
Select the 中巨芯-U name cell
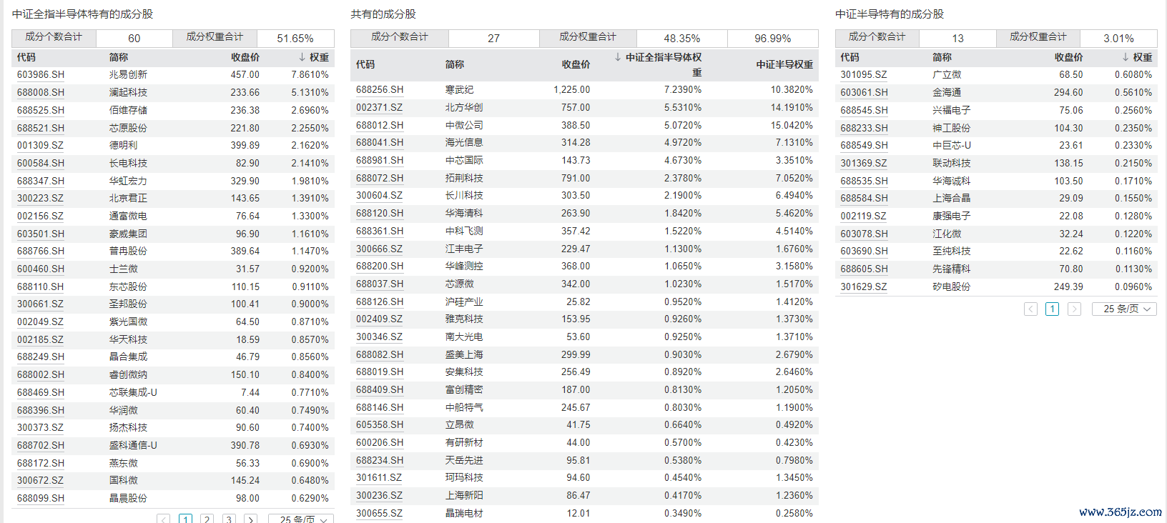point(952,146)
